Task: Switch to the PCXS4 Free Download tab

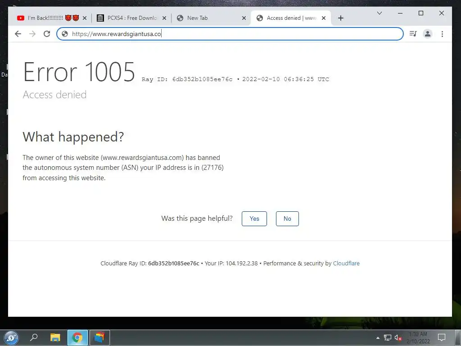Action: pos(132,18)
